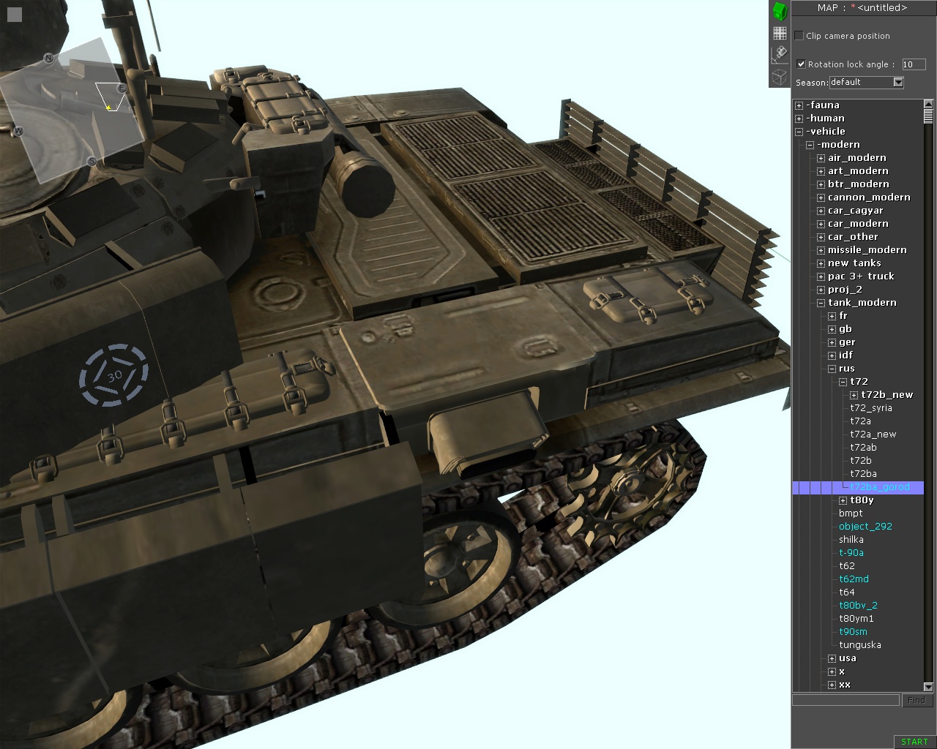Expand the usa nation folder
The height and width of the screenshot is (749, 937).
(x=832, y=658)
